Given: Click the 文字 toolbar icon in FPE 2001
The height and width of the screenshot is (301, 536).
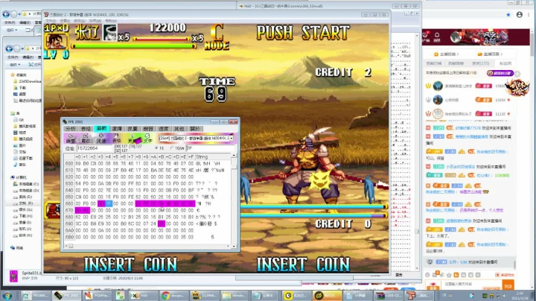Looking at the screenshot, I should pos(147,138).
